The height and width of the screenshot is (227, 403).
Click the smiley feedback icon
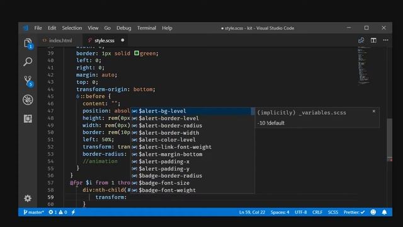click(373, 212)
